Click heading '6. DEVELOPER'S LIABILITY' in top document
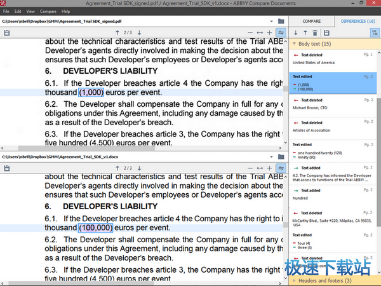Image resolution: width=381 pixels, height=286 pixels. (102, 71)
